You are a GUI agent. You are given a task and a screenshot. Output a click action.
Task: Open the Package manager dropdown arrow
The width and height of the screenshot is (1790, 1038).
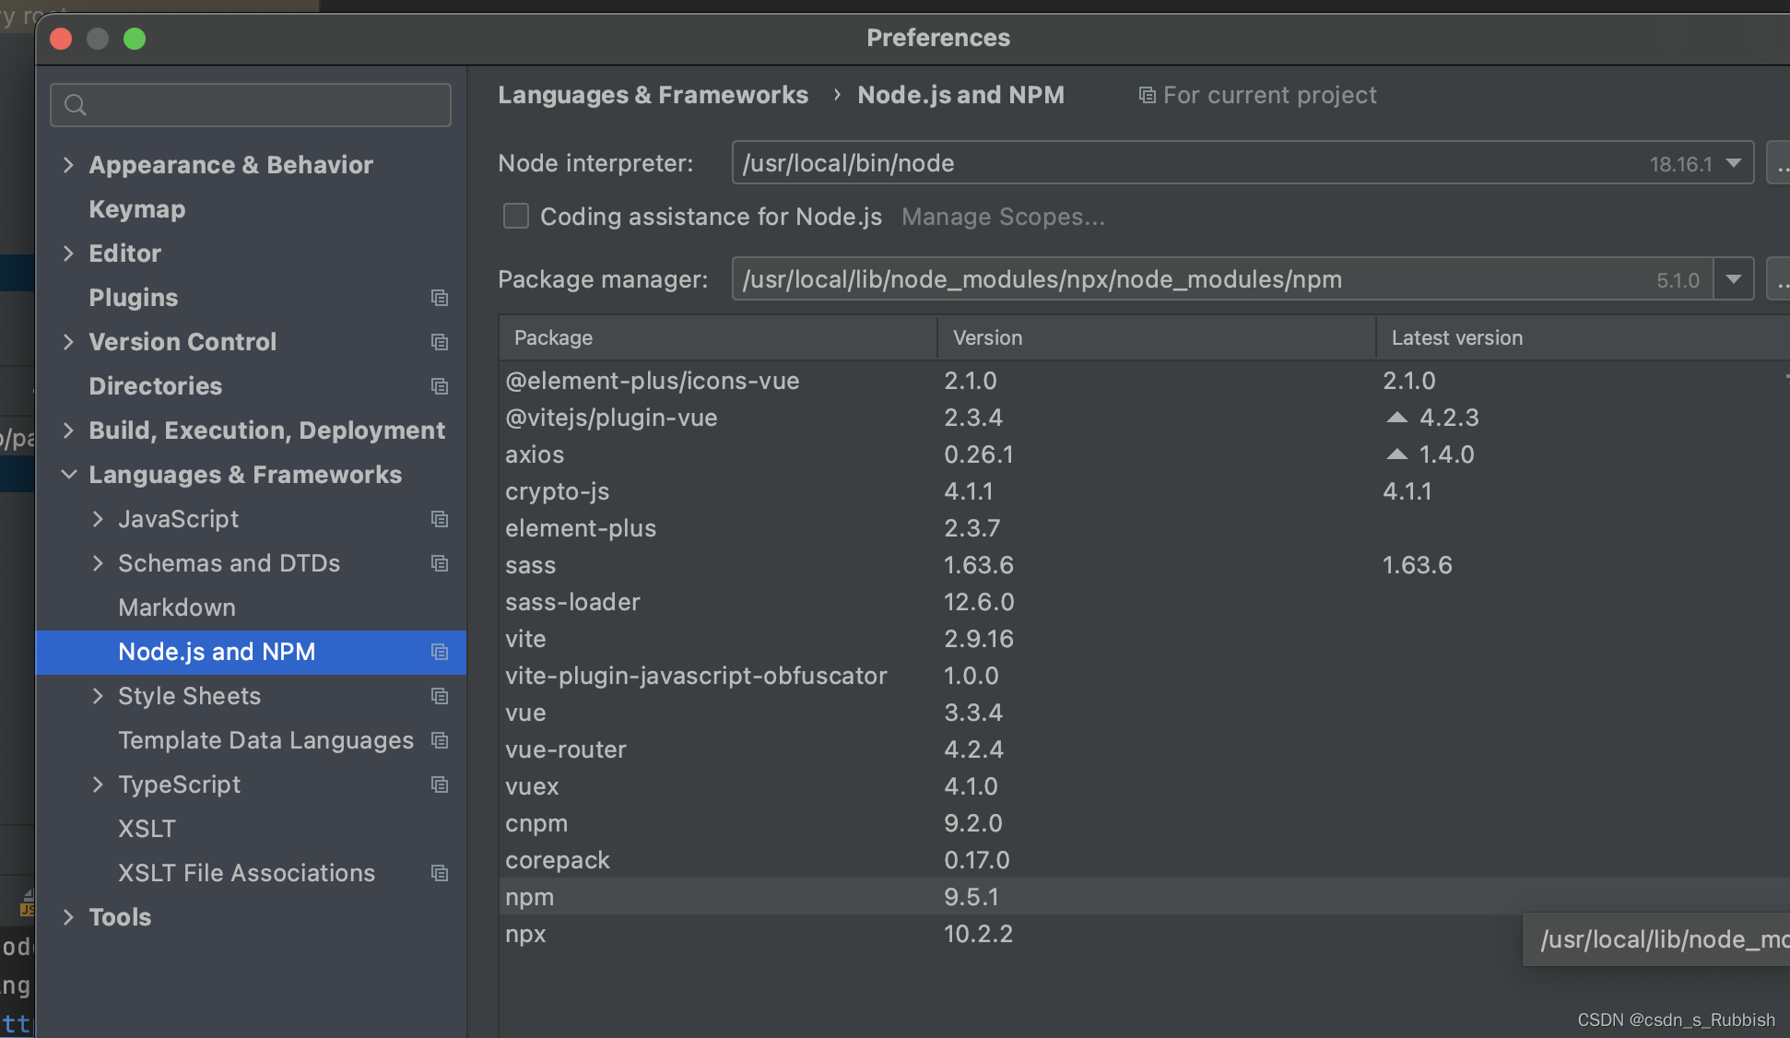(x=1733, y=279)
